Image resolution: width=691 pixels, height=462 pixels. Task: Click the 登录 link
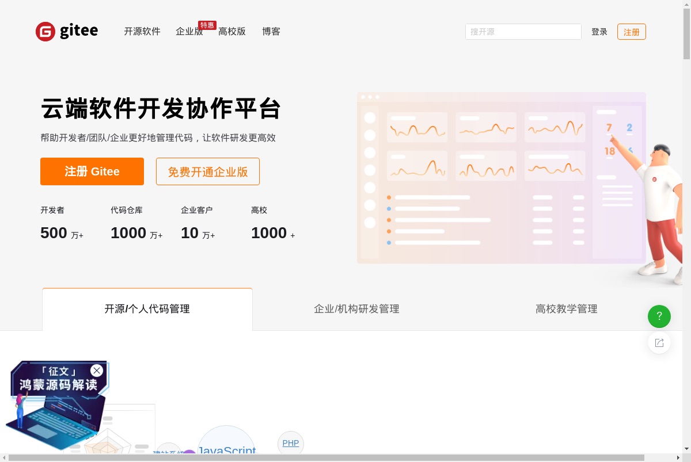click(x=599, y=32)
